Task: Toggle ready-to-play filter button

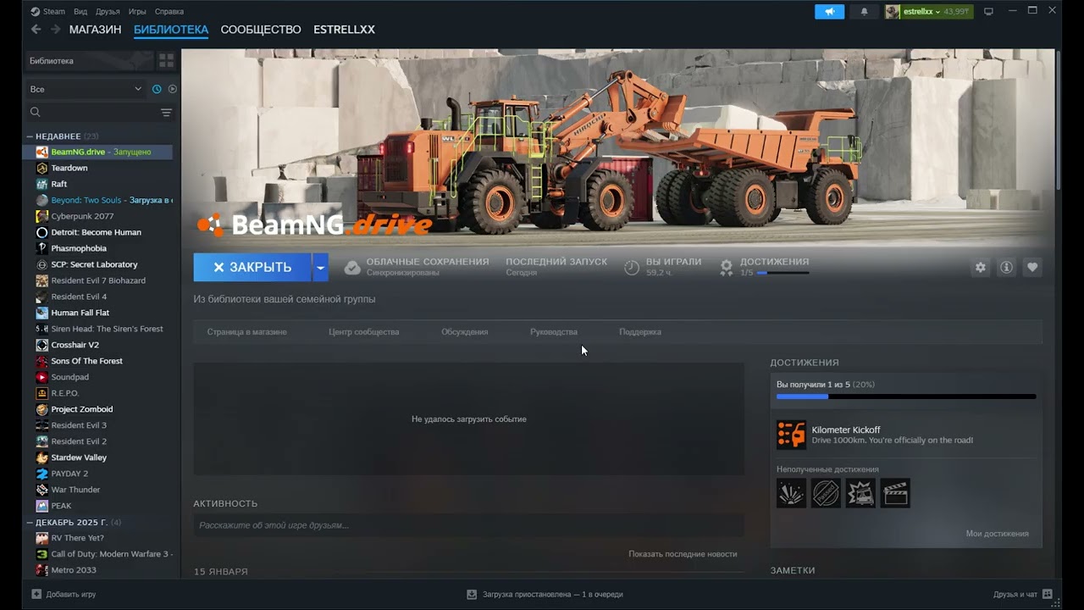Action: tap(173, 89)
